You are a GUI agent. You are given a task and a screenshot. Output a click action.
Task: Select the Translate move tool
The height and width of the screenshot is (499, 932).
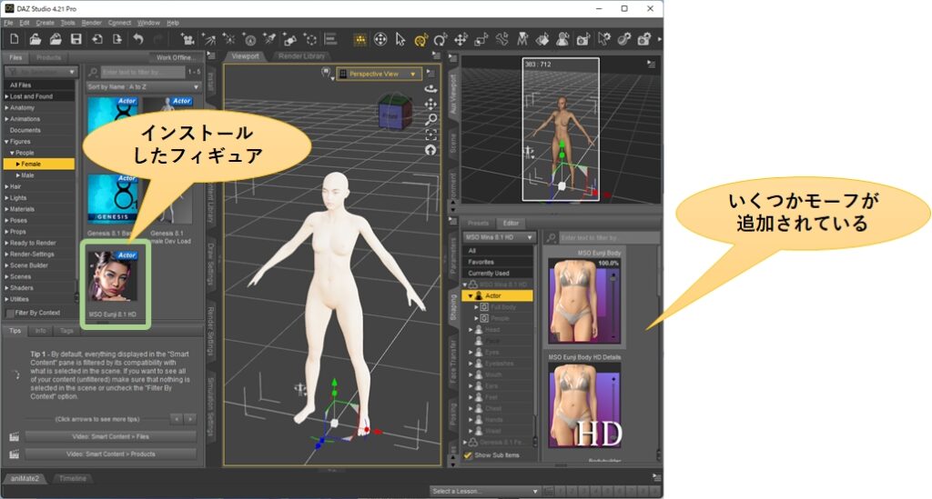click(461, 39)
